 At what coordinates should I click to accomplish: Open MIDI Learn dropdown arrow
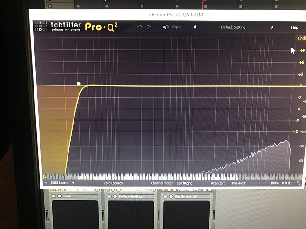click(x=73, y=183)
